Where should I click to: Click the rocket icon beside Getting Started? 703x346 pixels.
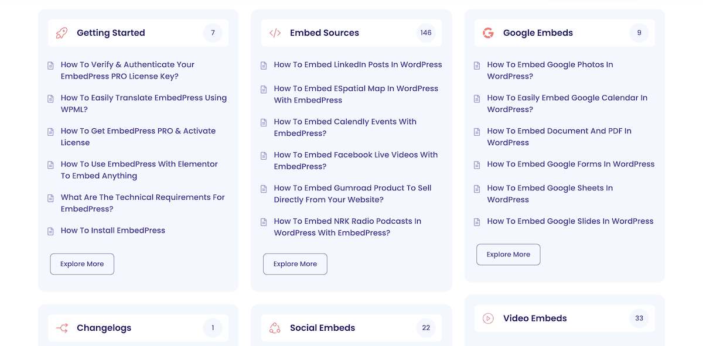(62, 33)
